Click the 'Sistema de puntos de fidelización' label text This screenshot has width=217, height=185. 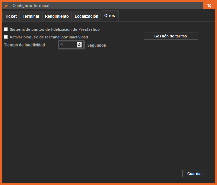[55, 29]
